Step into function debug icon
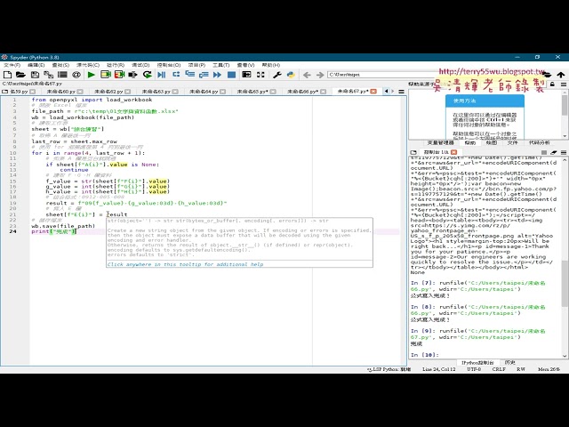569x427 pixels. (x=189, y=75)
